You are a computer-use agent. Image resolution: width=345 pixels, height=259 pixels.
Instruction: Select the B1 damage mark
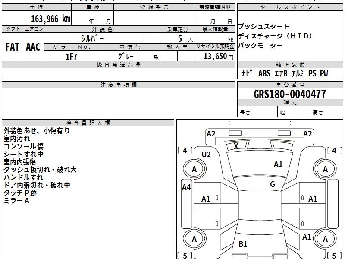pyautogui.click(x=243, y=244)
